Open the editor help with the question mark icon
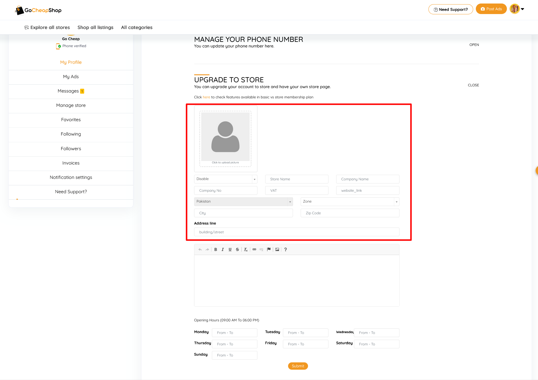 (x=285, y=249)
